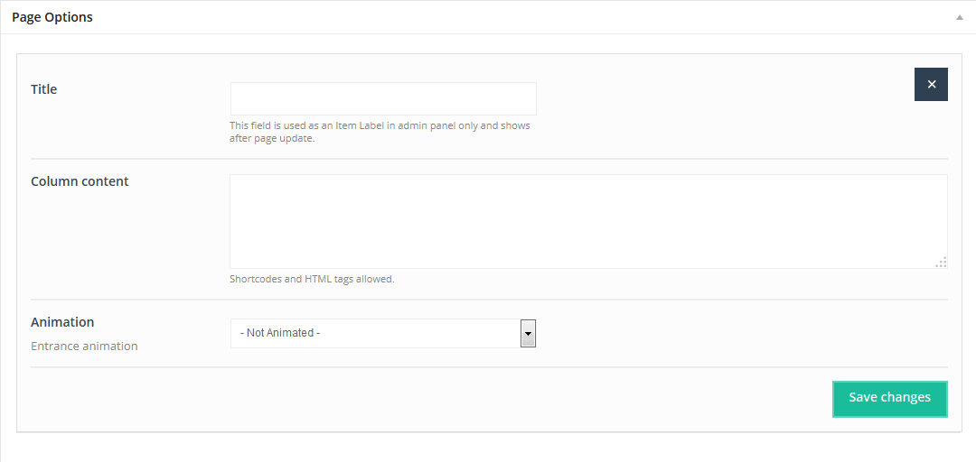Click the textarea resize grip handle
This screenshot has width=976, height=462.
pyautogui.click(x=941, y=262)
